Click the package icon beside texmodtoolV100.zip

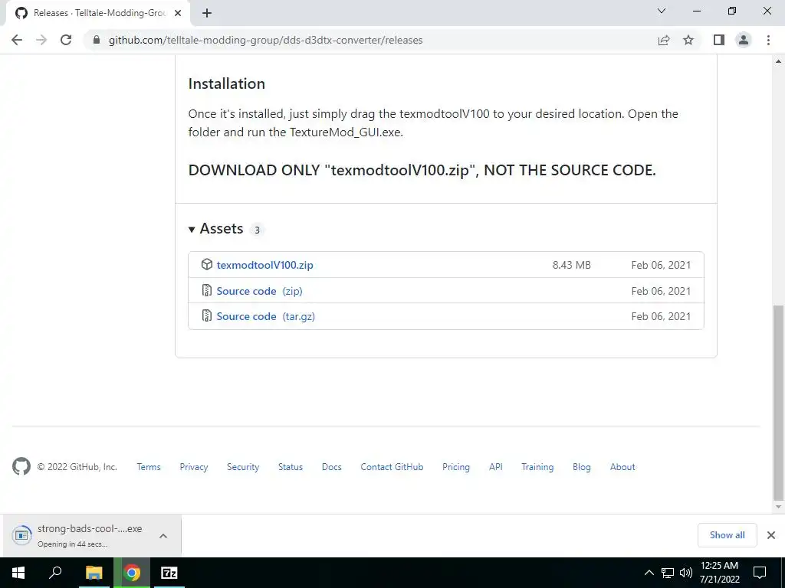click(207, 264)
